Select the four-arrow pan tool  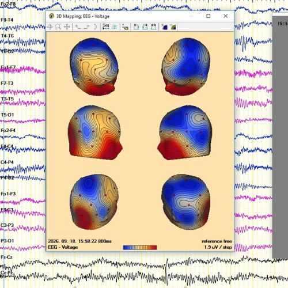point(67,26)
